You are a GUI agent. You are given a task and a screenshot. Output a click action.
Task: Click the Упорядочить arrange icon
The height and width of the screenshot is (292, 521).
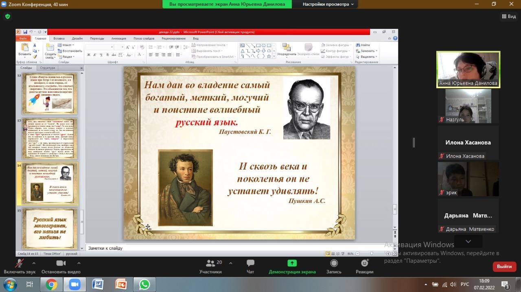tap(287, 50)
